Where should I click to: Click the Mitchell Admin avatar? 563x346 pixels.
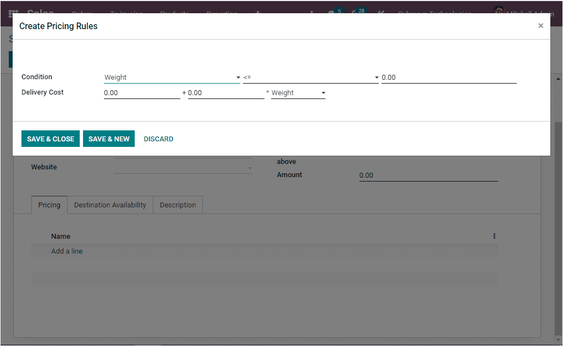pyautogui.click(x=498, y=12)
